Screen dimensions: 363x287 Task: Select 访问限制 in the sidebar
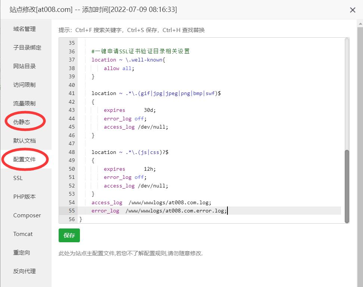coord(25,85)
